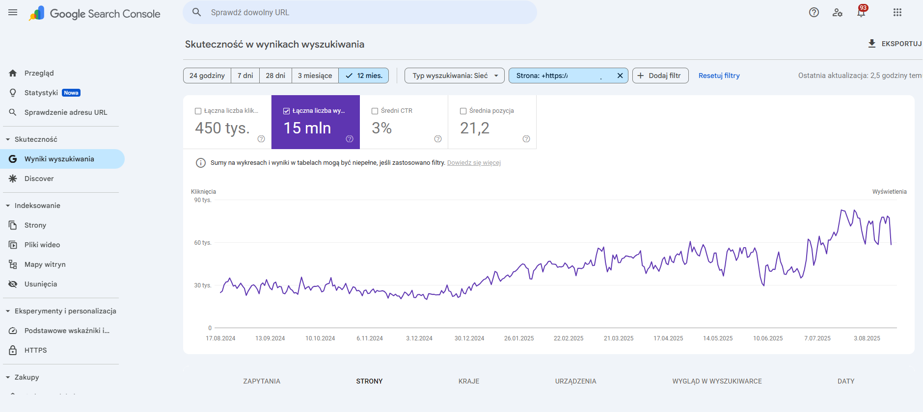This screenshot has height=412, width=923.
Task: Open Discover report in the sidebar
Action: pyautogui.click(x=39, y=179)
